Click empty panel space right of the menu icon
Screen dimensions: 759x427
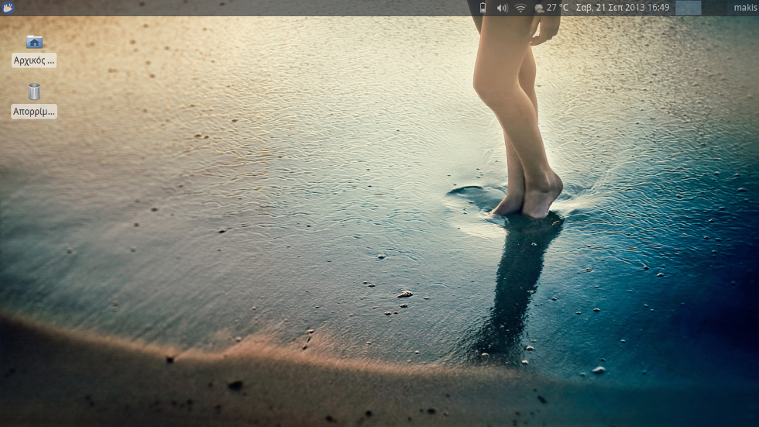tap(155, 8)
